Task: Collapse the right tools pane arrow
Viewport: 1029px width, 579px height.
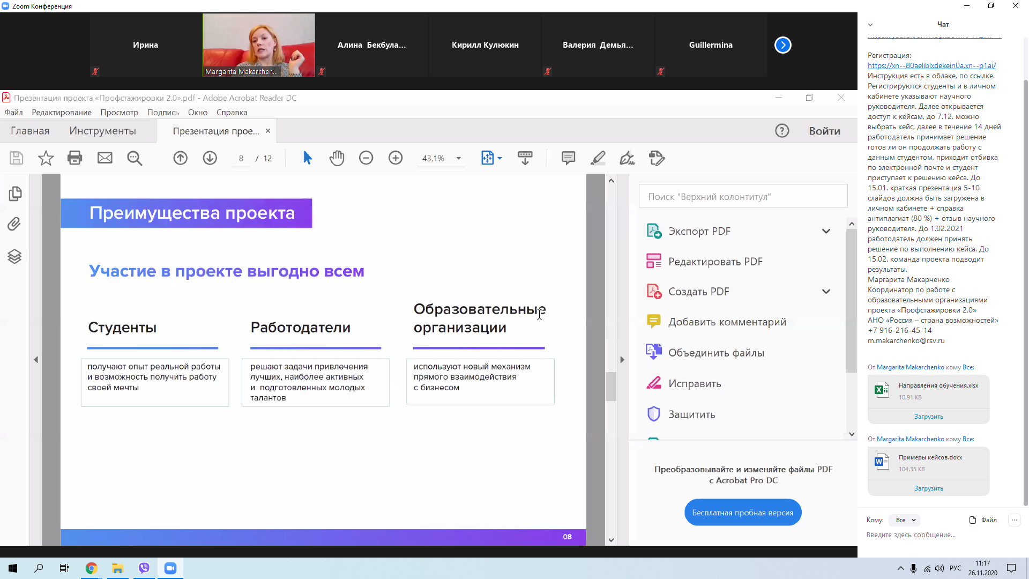Action: (622, 360)
